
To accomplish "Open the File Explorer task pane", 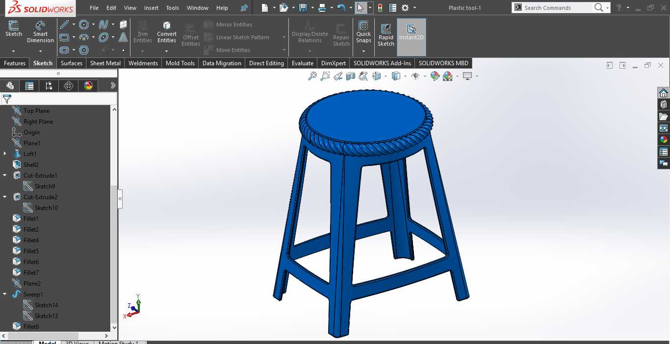I will click(x=664, y=116).
